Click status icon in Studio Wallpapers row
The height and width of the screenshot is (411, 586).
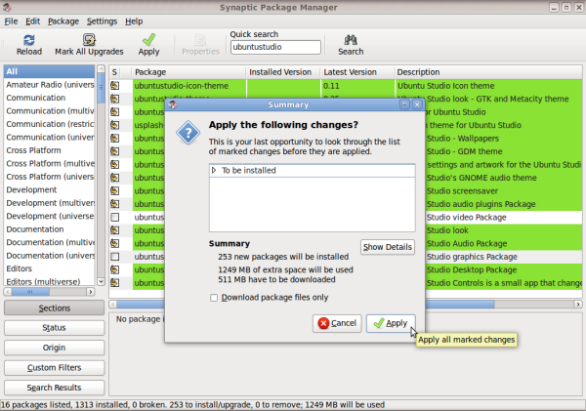click(114, 139)
